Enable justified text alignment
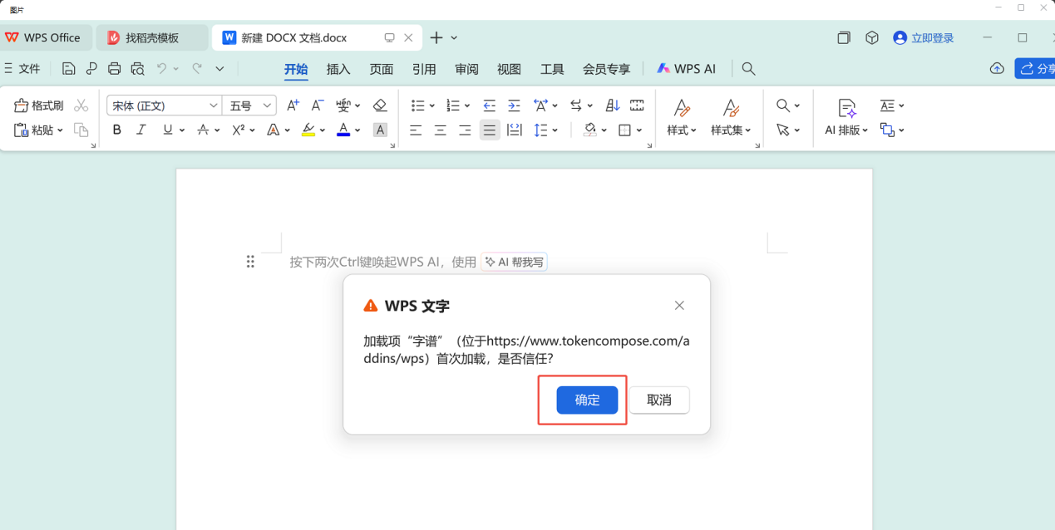This screenshot has height=530, width=1055. click(490, 130)
